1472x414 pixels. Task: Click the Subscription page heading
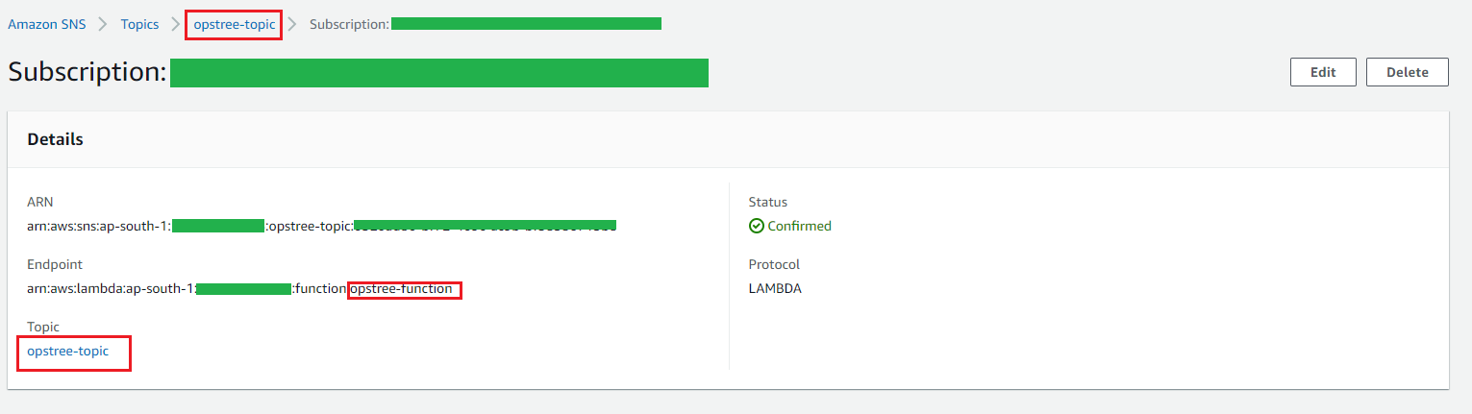pos(87,73)
